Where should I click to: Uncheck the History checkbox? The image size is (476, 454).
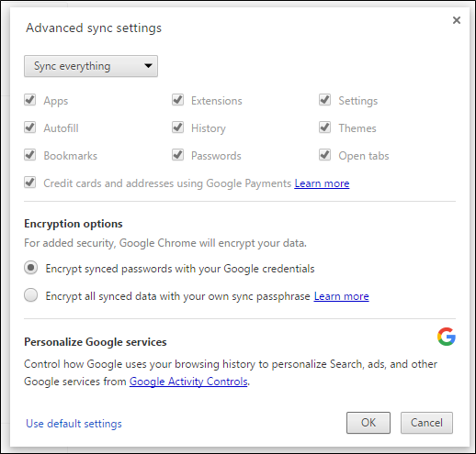177,127
